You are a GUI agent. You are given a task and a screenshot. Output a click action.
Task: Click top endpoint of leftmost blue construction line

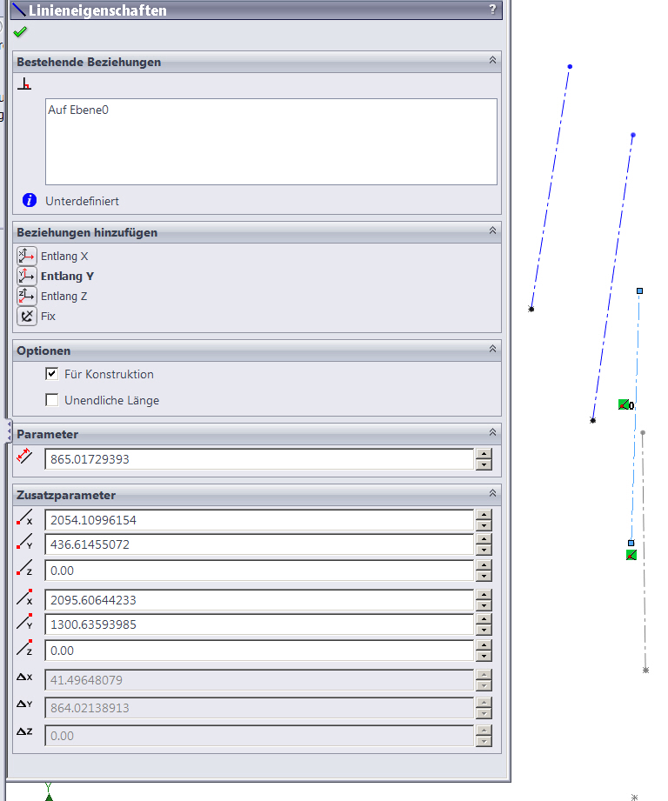pyautogui.click(x=570, y=66)
